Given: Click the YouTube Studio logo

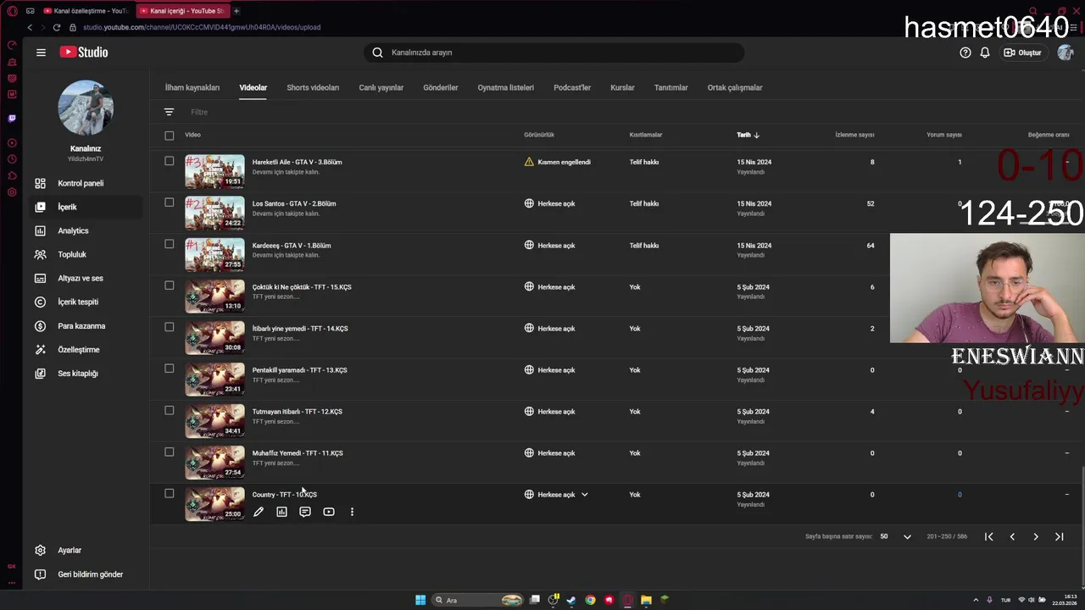Looking at the screenshot, I should click(x=84, y=53).
